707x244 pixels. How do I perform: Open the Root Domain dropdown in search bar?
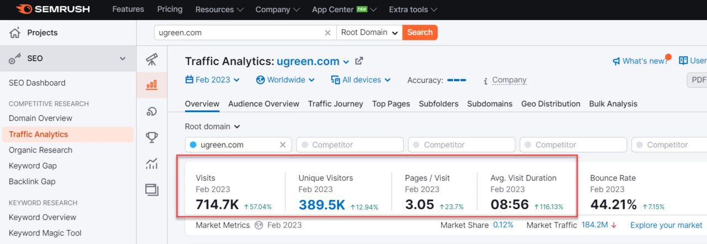370,33
